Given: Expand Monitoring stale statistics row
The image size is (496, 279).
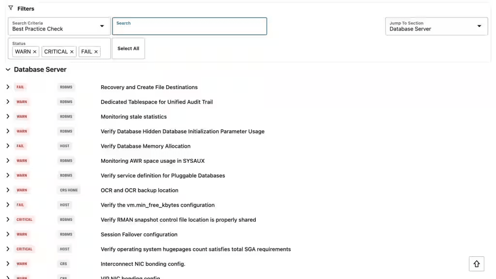Looking at the screenshot, I should coord(8,116).
